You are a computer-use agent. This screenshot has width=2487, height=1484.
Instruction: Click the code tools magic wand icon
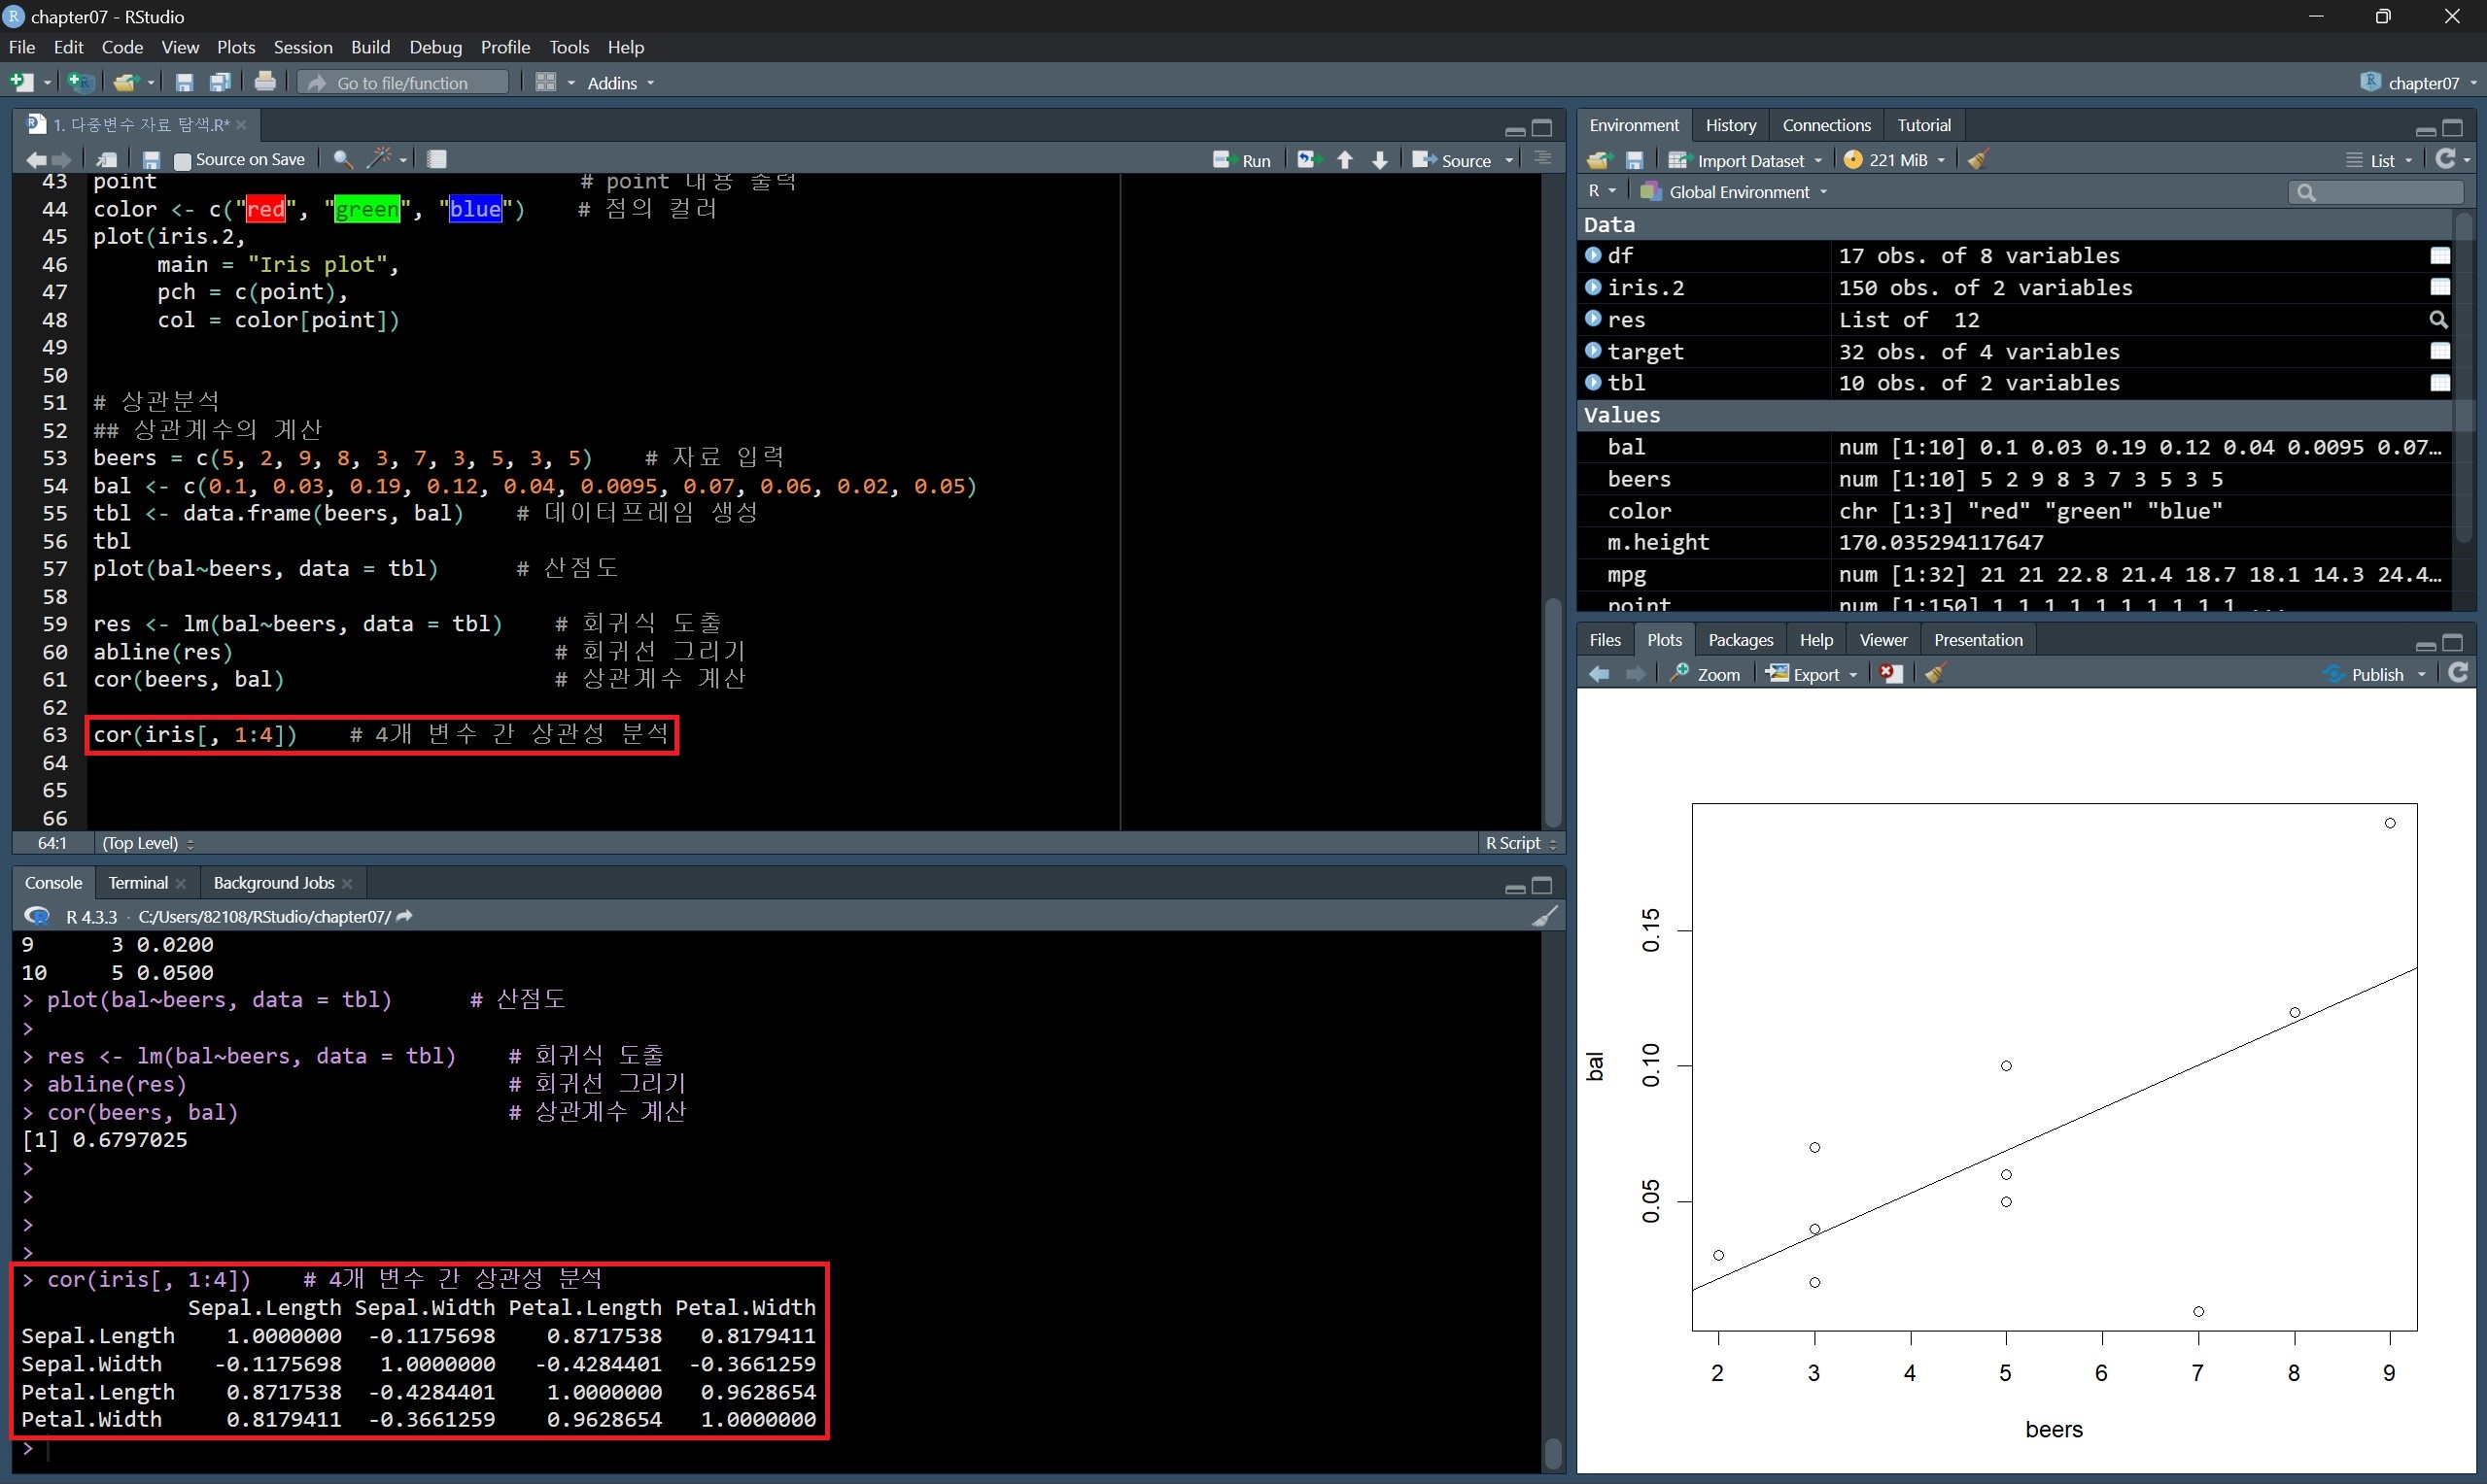tap(379, 159)
